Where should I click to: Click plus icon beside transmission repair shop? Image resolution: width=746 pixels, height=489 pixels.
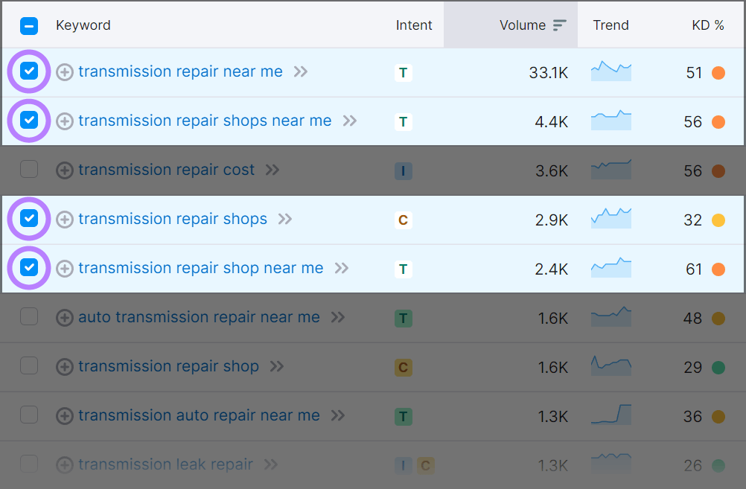(65, 367)
